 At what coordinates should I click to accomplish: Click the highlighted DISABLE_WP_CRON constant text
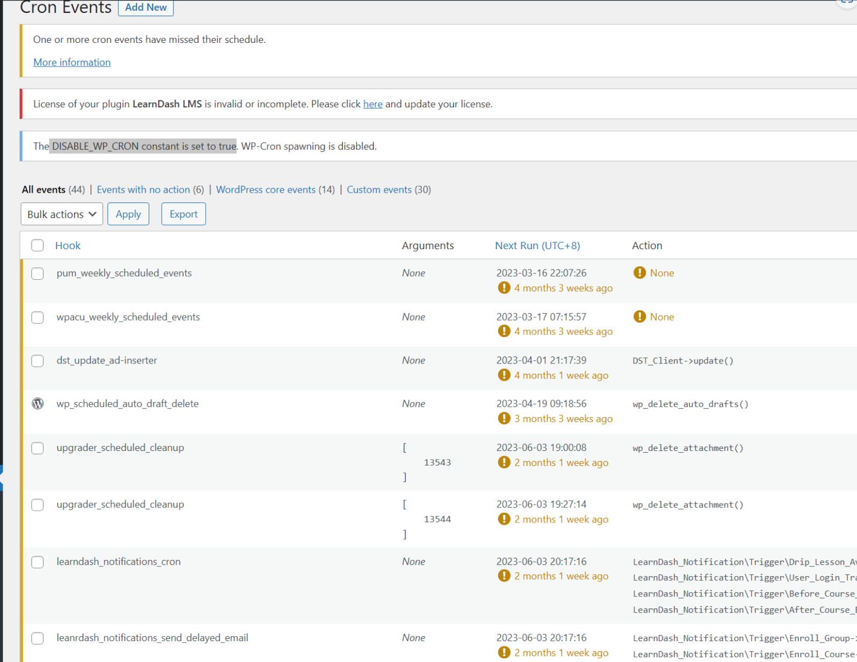coord(143,146)
